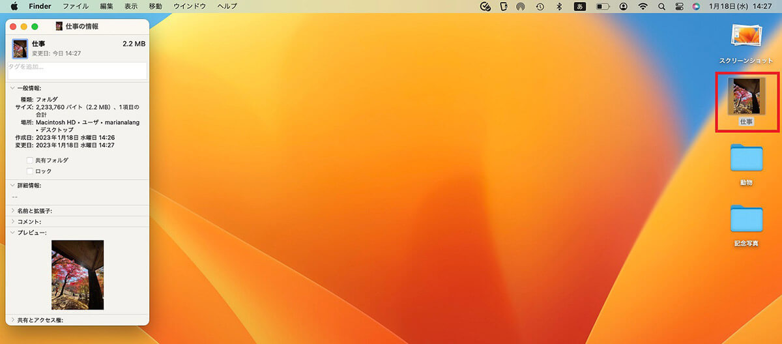Click the 2.2 MB size in info header
Viewport: 782px width, 344px height.
(134, 44)
